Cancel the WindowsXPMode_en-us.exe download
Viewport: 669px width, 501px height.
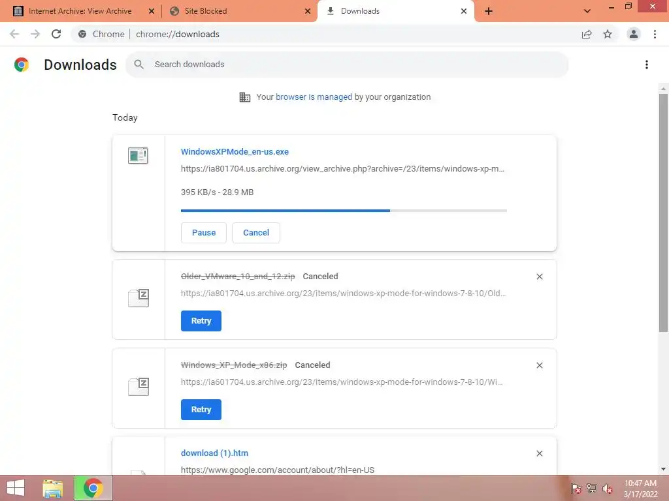(x=256, y=233)
